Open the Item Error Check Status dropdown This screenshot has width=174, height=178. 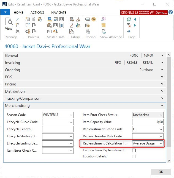click(x=161, y=115)
